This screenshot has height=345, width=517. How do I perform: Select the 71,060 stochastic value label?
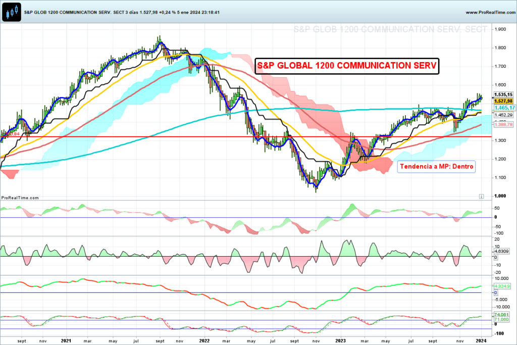501,319
